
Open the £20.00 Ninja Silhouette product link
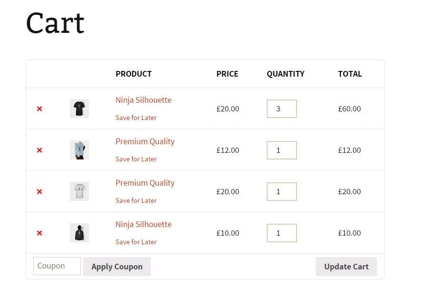coord(144,100)
